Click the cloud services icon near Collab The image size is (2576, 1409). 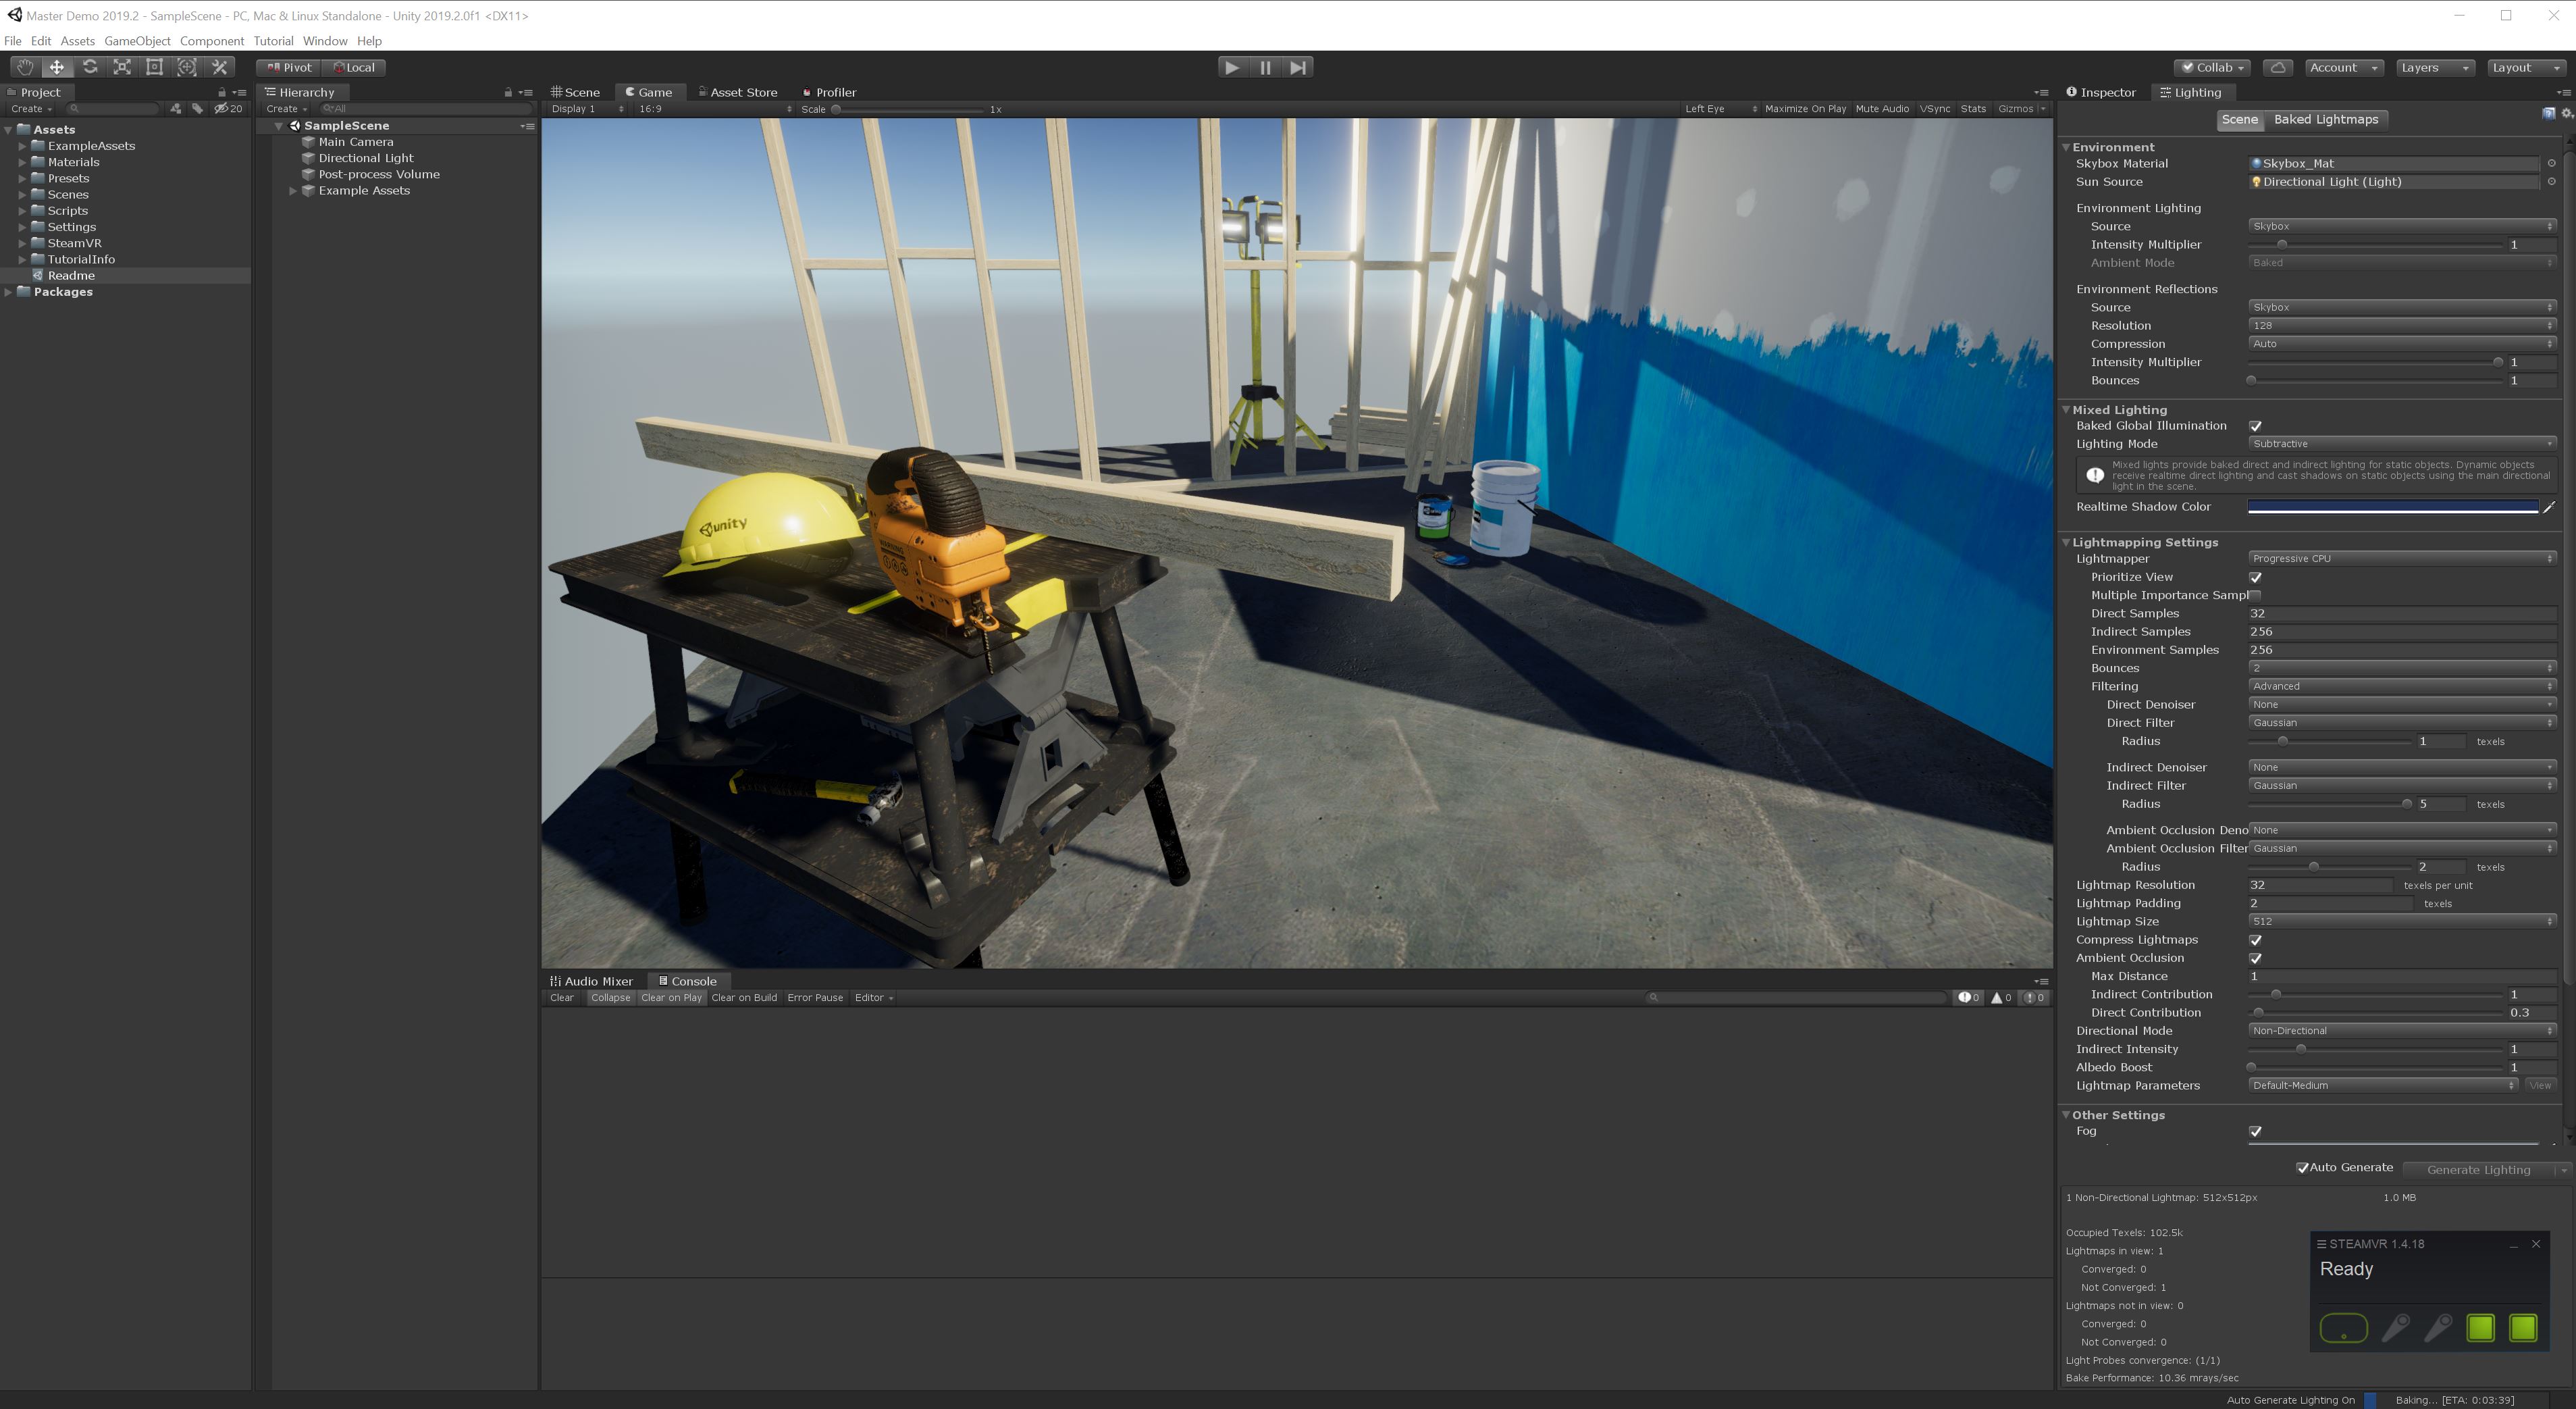pyautogui.click(x=2278, y=67)
